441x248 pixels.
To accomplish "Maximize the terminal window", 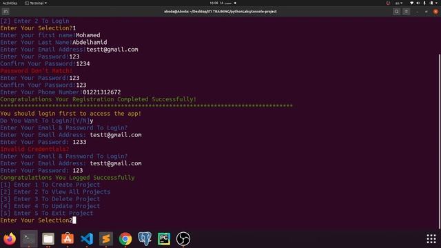I will click(427, 12).
